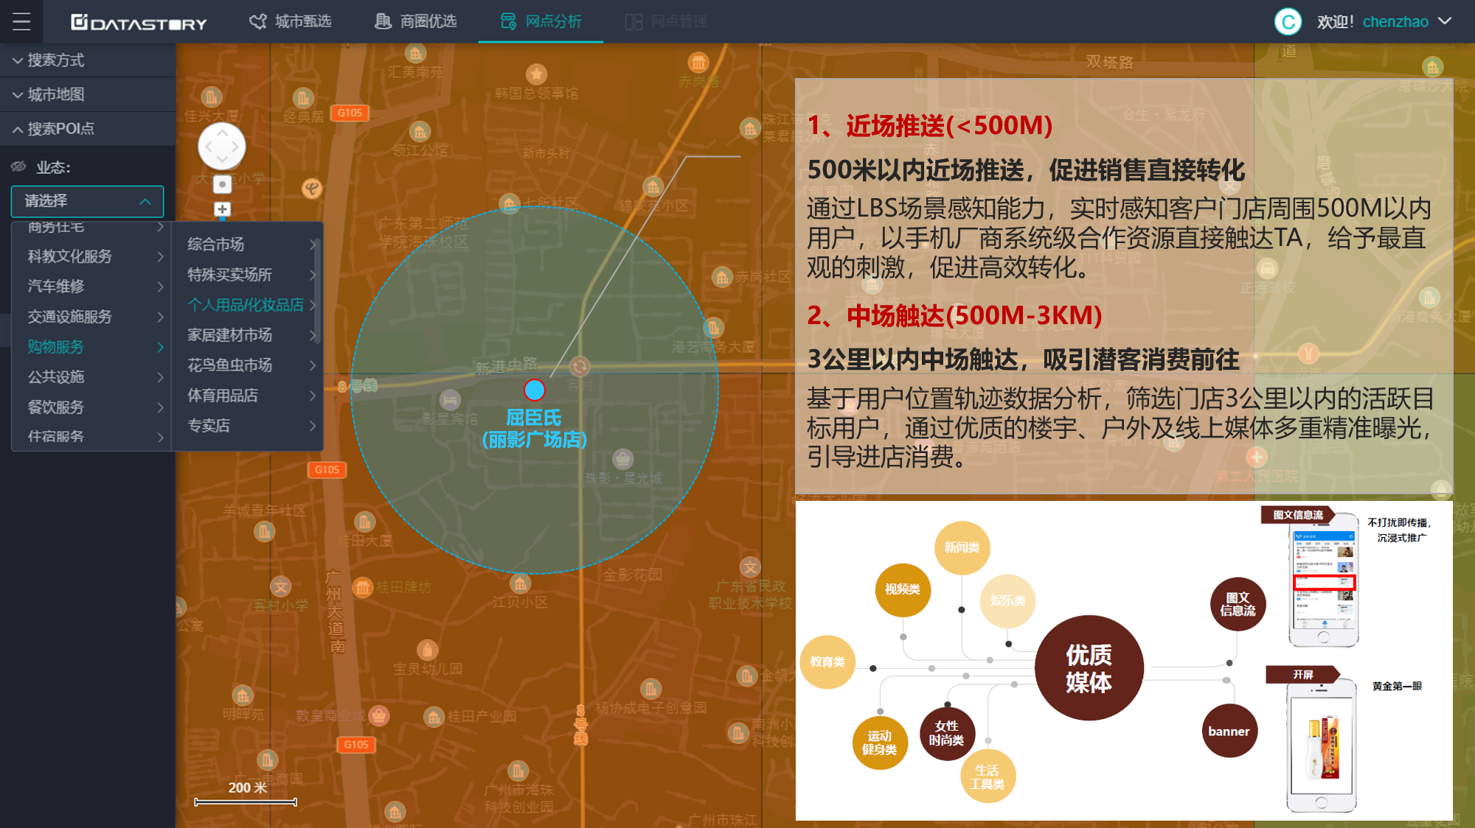This screenshot has width=1475, height=828.
Task: Click the 港艺商务大厦 building marker
Action: click(x=713, y=328)
